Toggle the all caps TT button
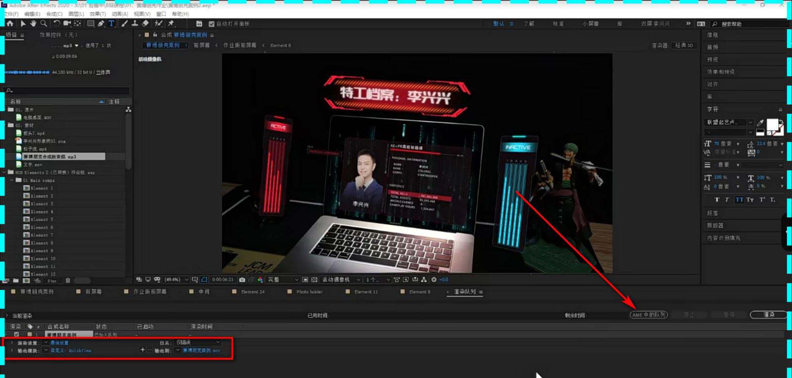 pyautogui.click(x=739, y=200)
